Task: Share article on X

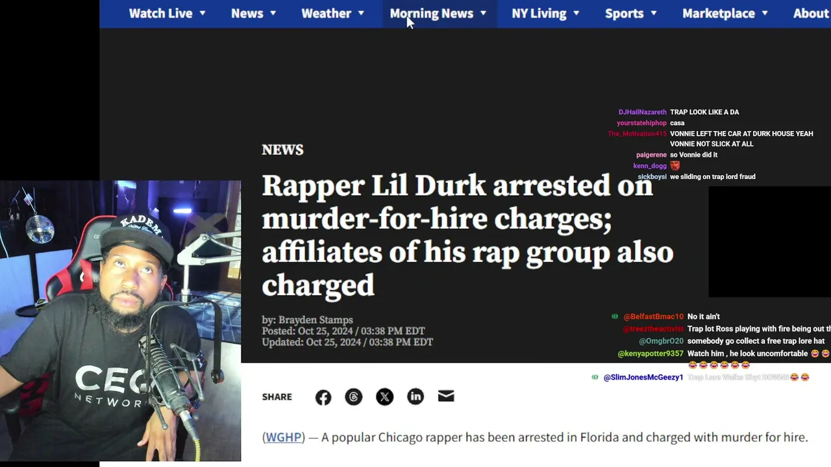Action: pyautogui.click(x=384, y=397)
